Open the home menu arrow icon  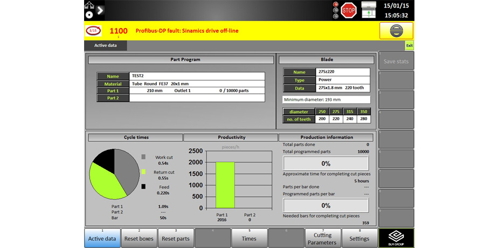[x=100, y=10]
